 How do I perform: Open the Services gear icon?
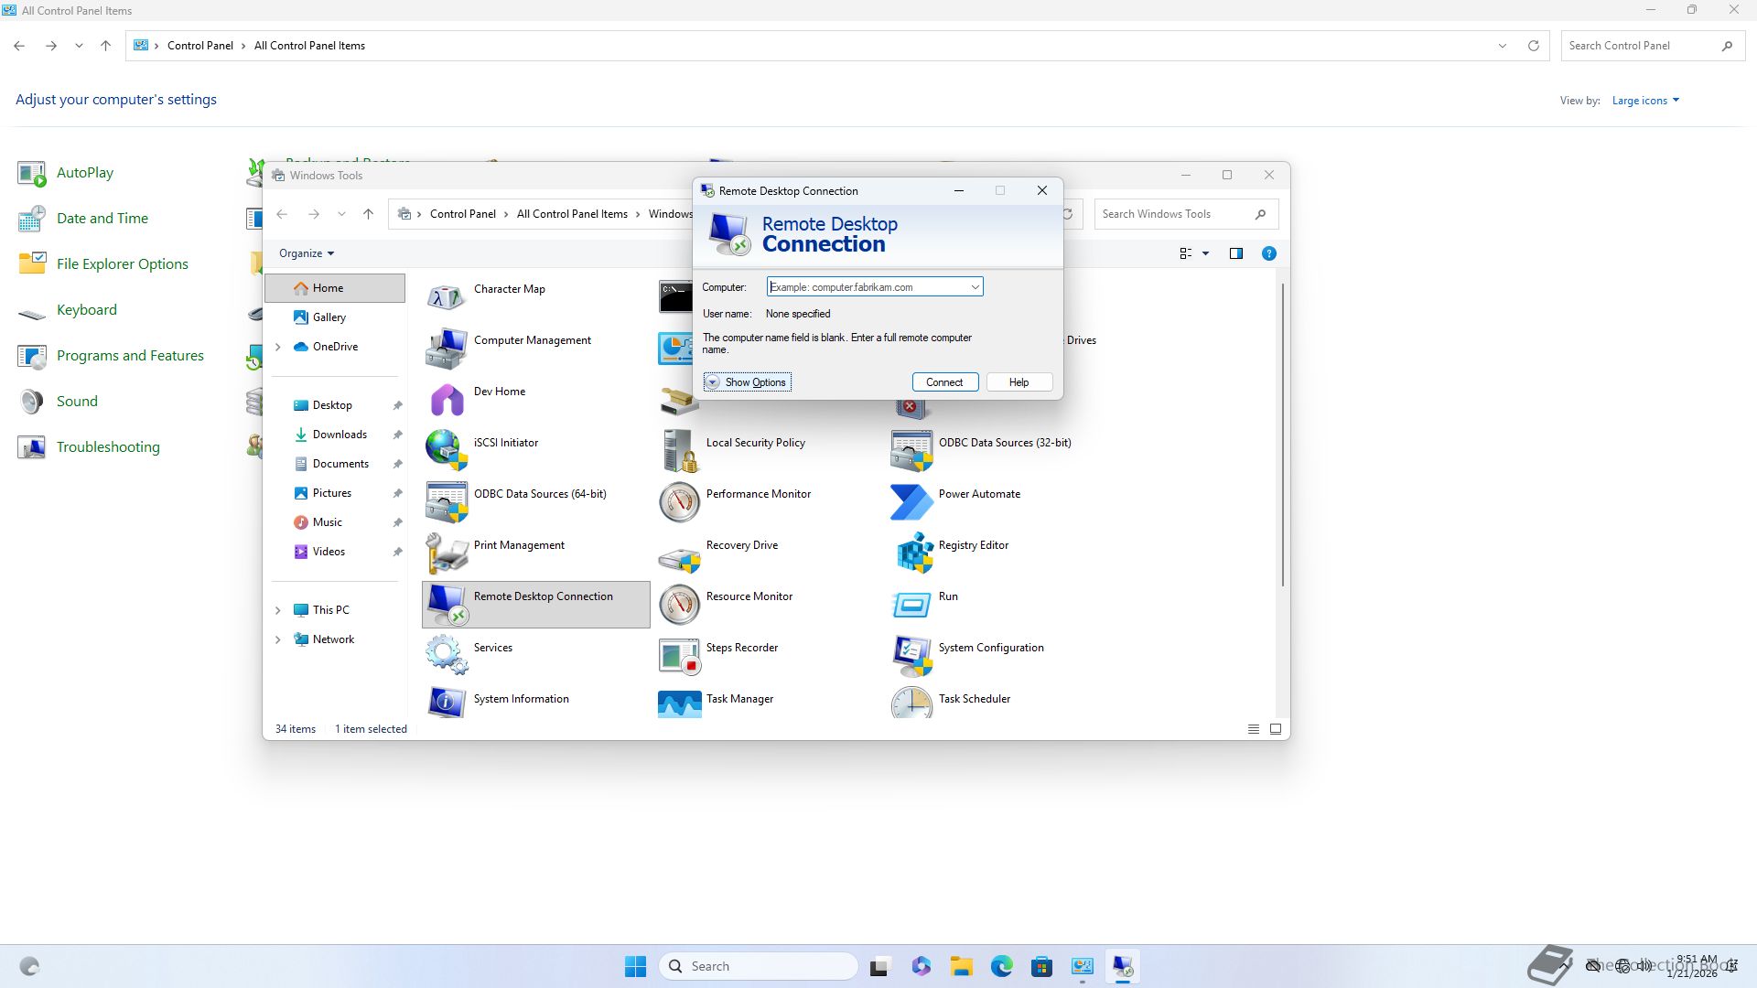[x=447, y=655]
